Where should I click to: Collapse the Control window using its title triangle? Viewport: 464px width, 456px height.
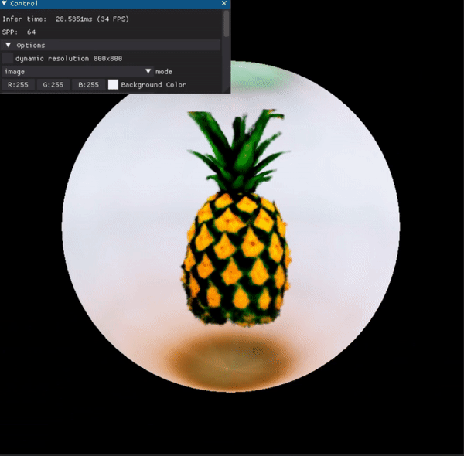[5, 5]
